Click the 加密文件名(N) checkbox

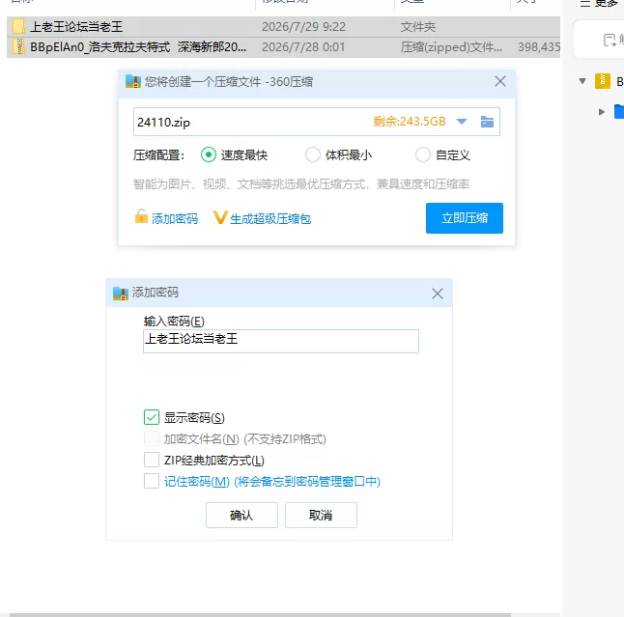(152, 438)
